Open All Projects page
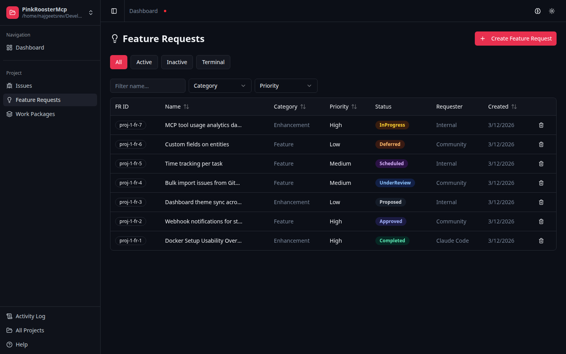The height and width of the screenshot is (354, 566). click(50, 330)
